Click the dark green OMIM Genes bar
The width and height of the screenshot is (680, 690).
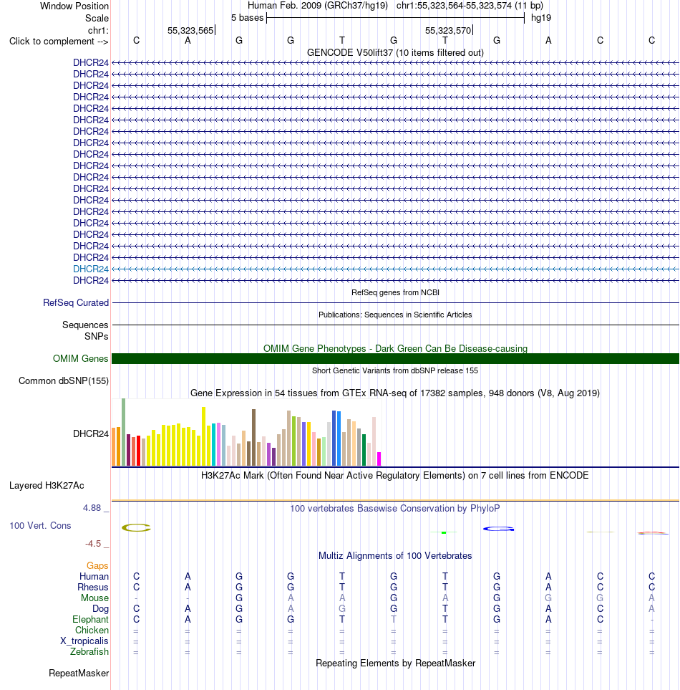pyautogui.click(x=395, y=359)
